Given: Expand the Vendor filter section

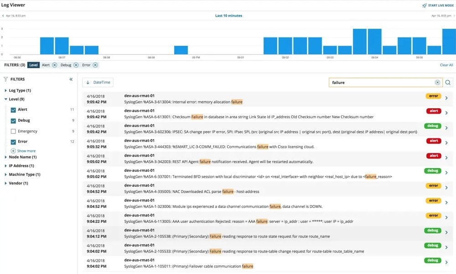Looking at the screenshot, I should [6, 183].
